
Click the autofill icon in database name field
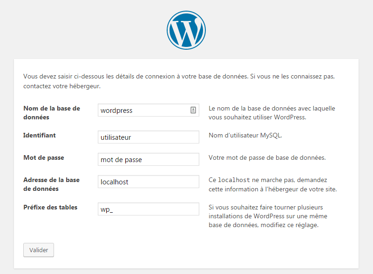point(193,110)
